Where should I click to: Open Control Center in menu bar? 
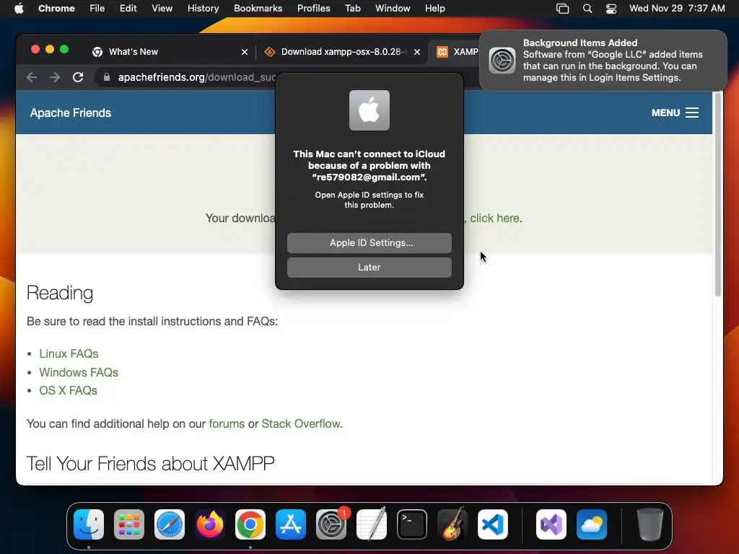click(x=611, y=9)
